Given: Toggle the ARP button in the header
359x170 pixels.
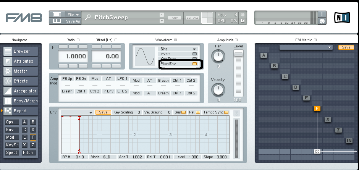Looking at the screenshot, I should [x=175, y=18].
